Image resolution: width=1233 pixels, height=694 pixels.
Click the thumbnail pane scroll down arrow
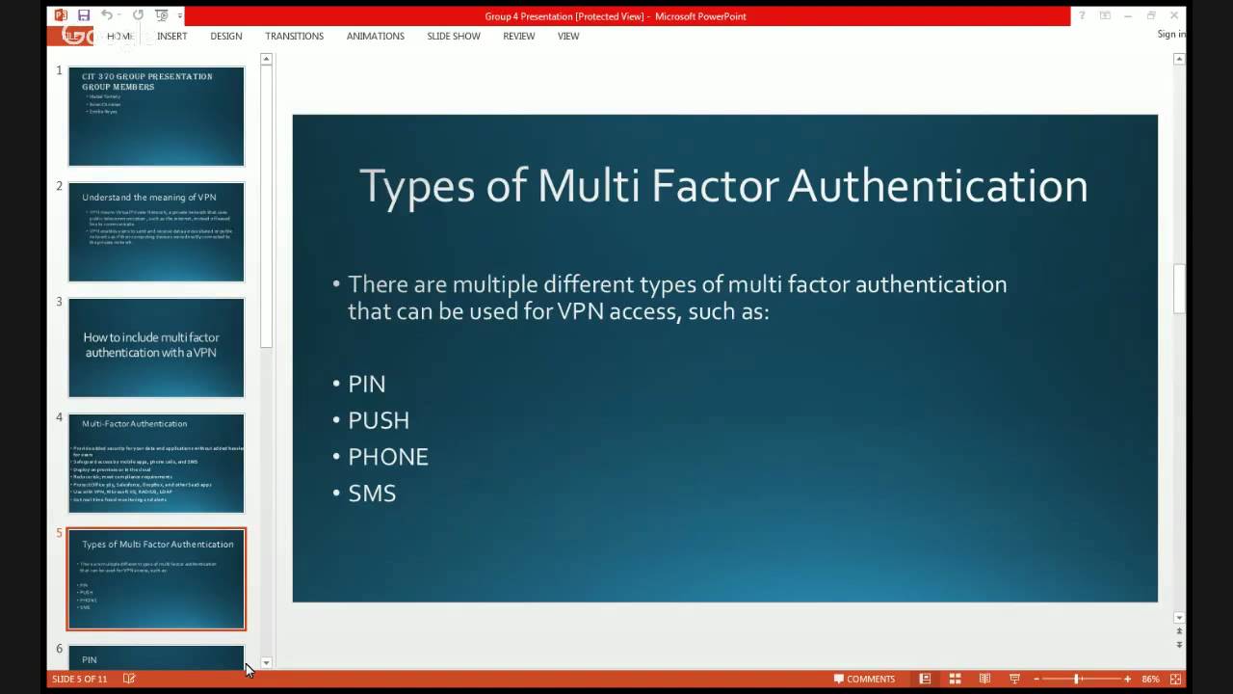[x=267, y=663]
